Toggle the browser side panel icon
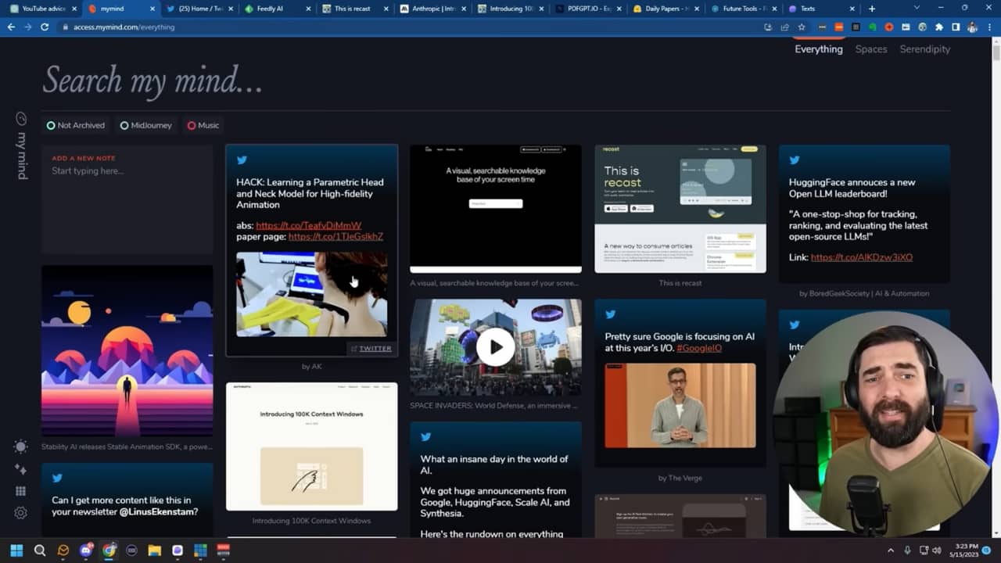This screenshot has width=1001, height=563. (x=956, y=27)
